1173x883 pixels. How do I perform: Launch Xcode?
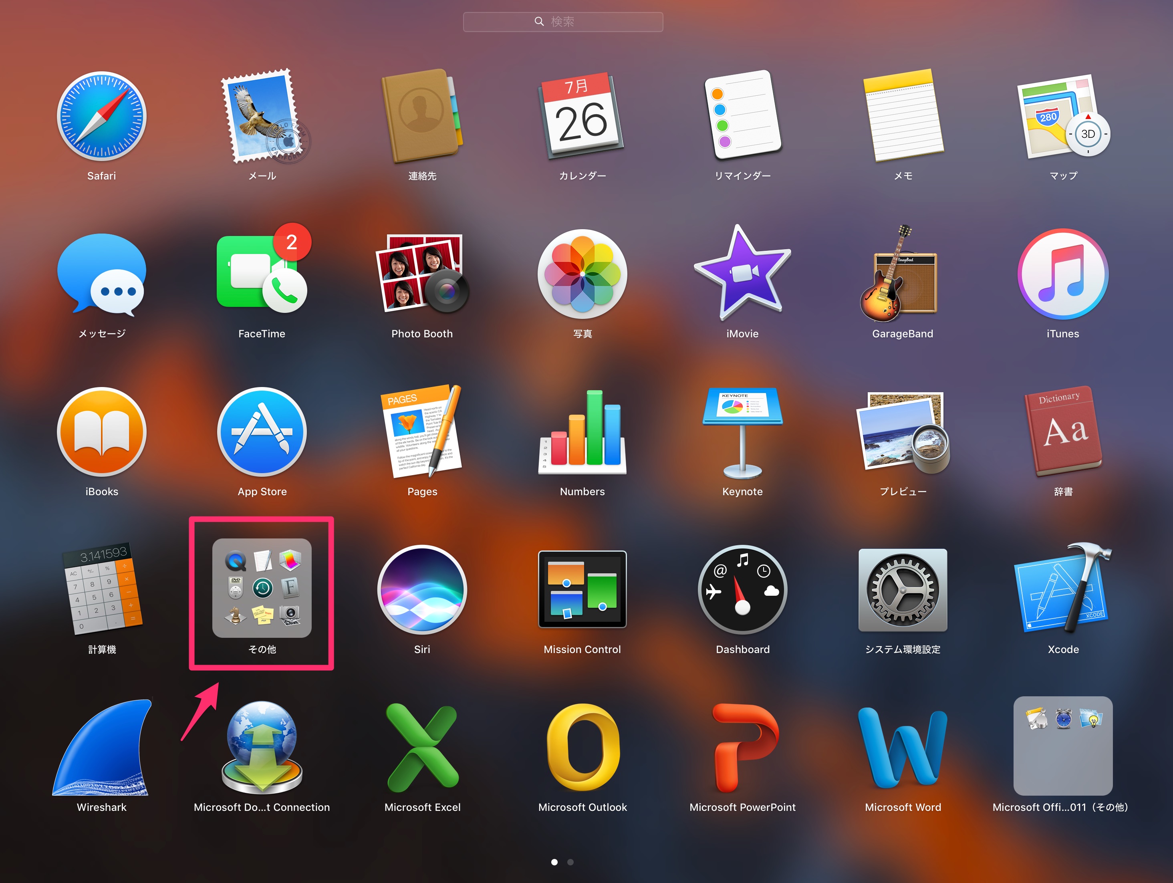(1063, 588)
